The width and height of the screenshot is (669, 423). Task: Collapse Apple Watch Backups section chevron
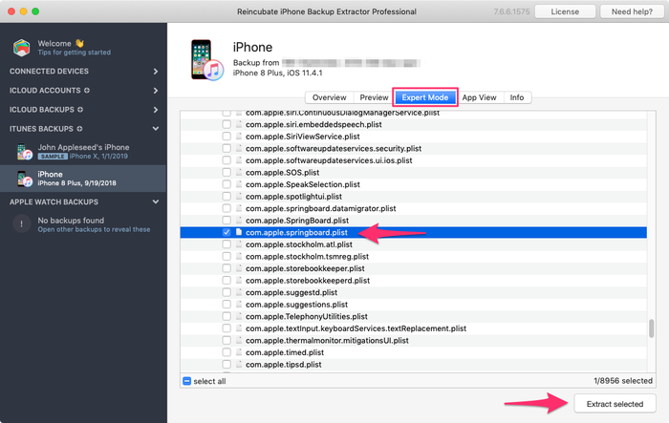point(156,202)
